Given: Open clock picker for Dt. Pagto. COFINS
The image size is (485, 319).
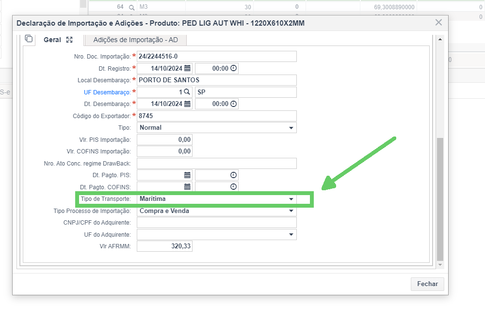Looking at the screenshot, I should point(234,187).
